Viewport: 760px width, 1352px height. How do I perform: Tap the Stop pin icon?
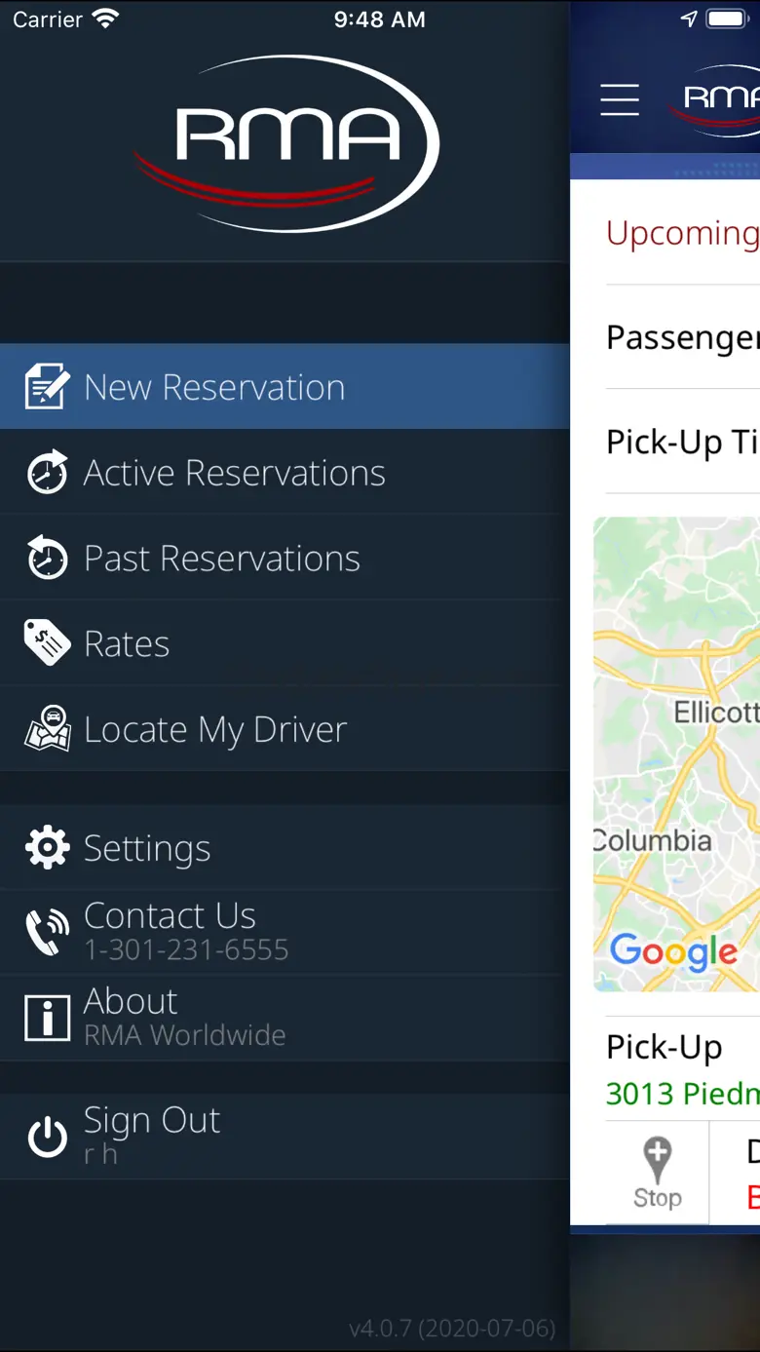pyautogui.click(x=658, y=1173)
